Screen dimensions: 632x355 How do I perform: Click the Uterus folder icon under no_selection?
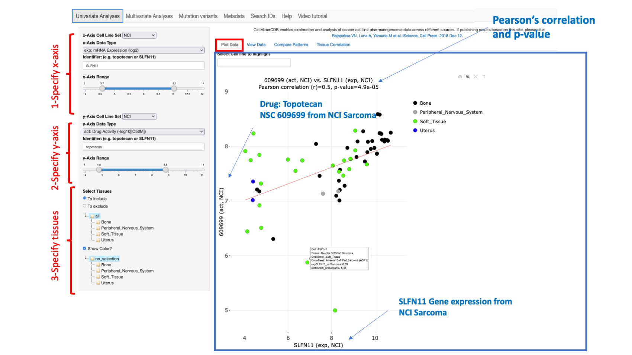(x=98, y=283)
